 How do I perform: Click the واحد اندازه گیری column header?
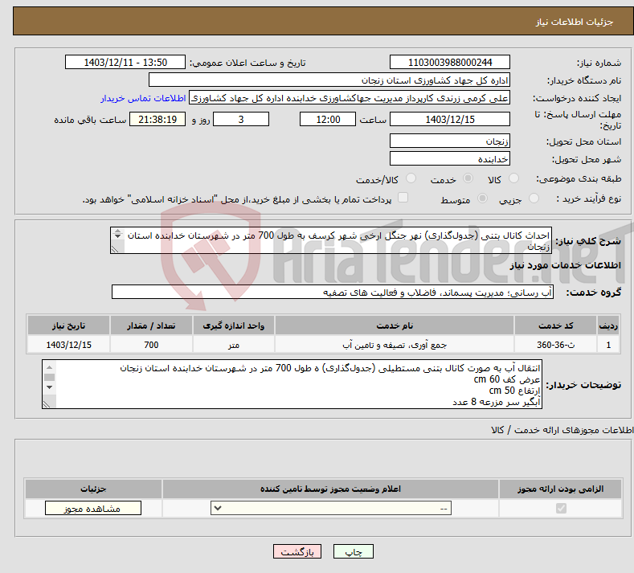234,325
